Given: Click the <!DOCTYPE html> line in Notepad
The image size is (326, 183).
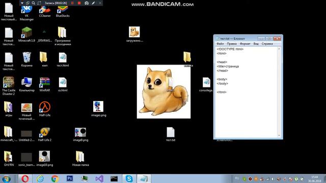Looking at the screenshot, I should point(230,49).
